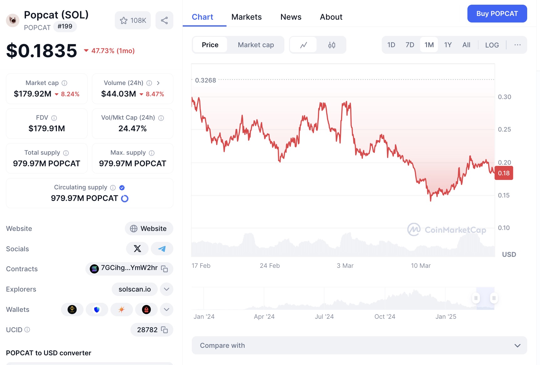Click the left range slider handle
This screenshot has height=365, width=540.
[x=476, y=298]
